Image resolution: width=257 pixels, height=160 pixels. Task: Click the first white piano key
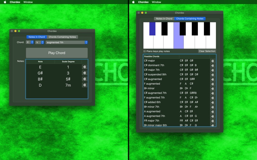(x=148, y=42)
